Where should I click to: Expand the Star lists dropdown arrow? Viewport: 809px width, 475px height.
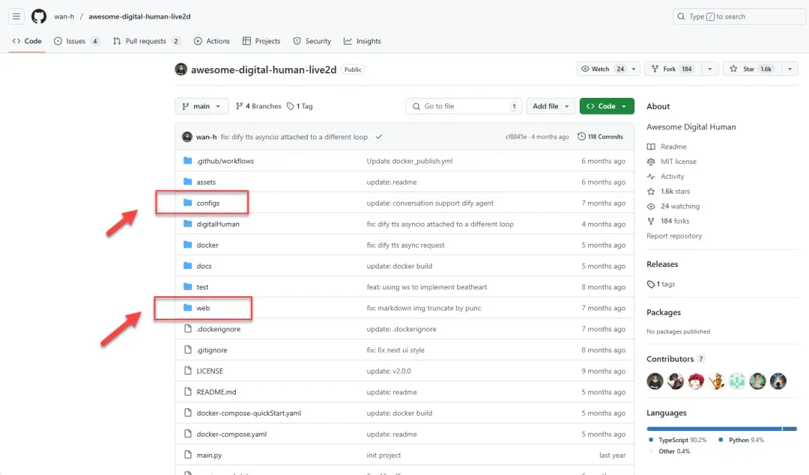pos(790,69)
